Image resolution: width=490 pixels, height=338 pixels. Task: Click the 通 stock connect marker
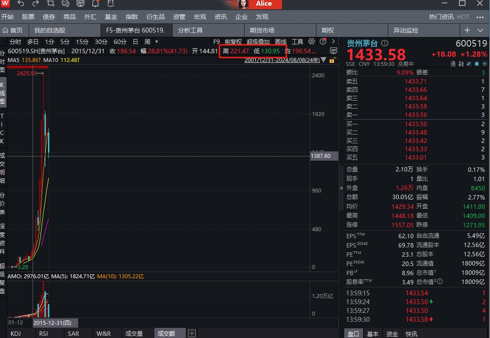(x=453, y=64)
